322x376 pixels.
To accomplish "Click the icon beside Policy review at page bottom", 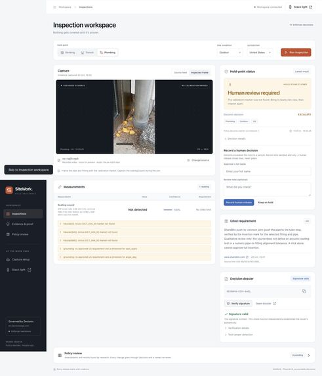I will 60,355.
